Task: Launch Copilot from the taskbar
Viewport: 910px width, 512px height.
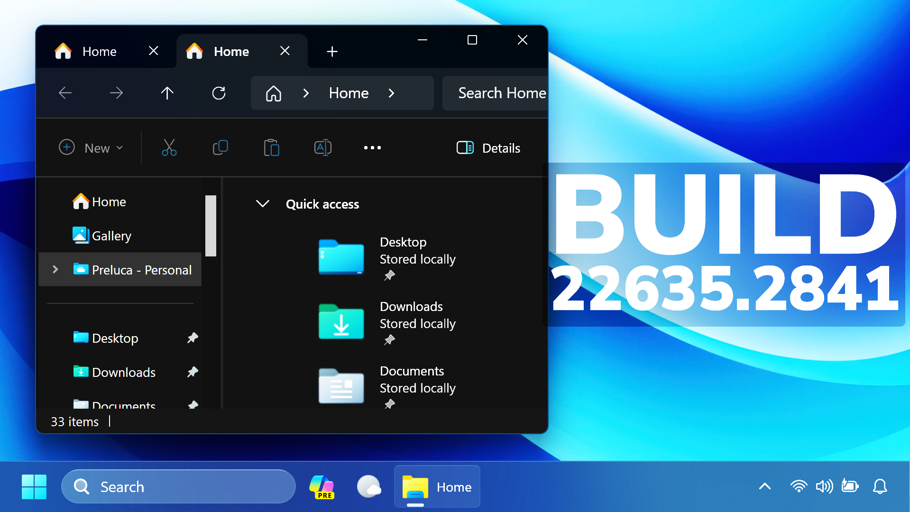Action: pyautogui.click(x=322, y=486)
